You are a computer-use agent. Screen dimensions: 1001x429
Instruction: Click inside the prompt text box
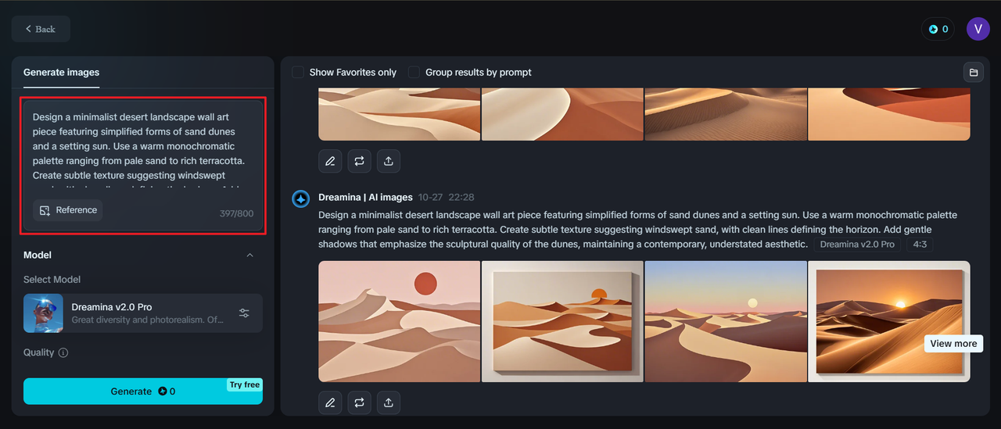(x=143, y=146)
